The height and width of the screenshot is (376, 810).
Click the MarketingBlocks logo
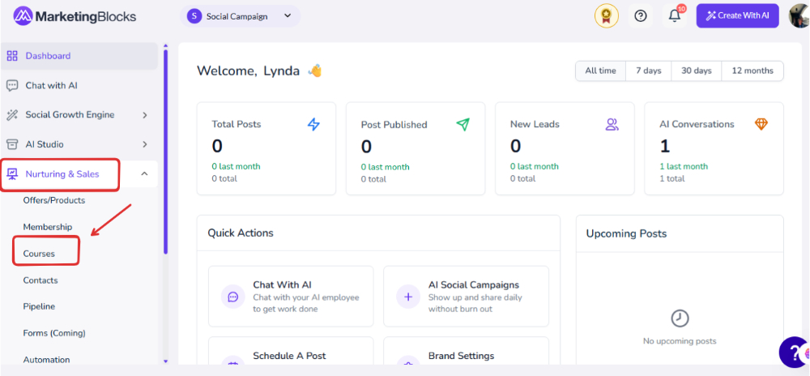75,16
